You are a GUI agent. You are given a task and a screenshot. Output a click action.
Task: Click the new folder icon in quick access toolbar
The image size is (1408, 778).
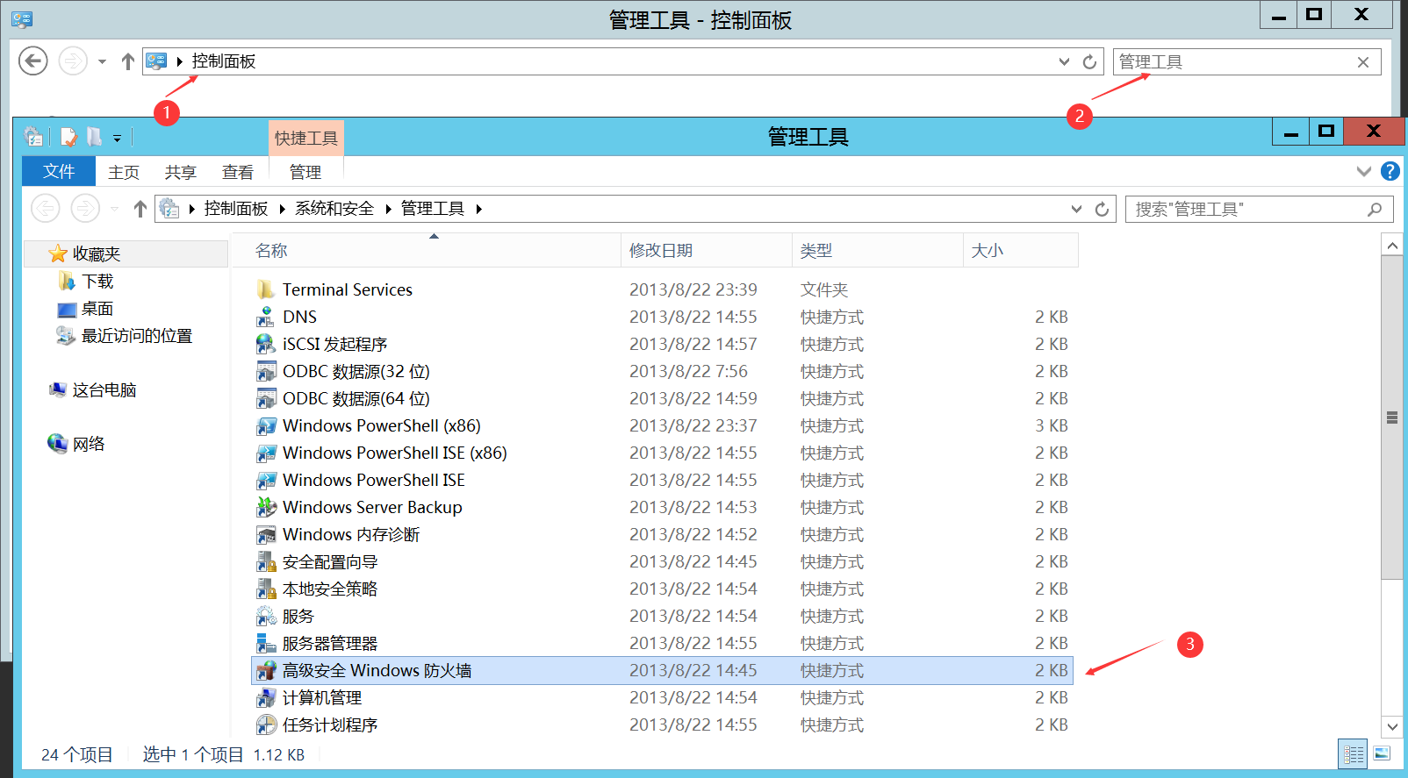(94, 137)
